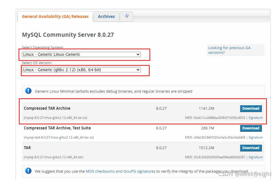The height and width of the screenshot is (180, 276).
Task: Open Signature link for mysql-8.0.27-linux-glibc2.12-x86_64.tar.xz
Action: 255,118
